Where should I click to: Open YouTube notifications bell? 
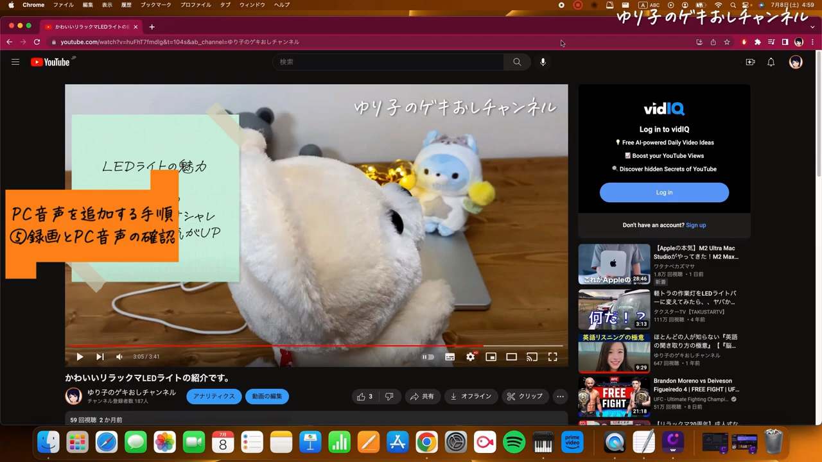(x=771, y=62)
